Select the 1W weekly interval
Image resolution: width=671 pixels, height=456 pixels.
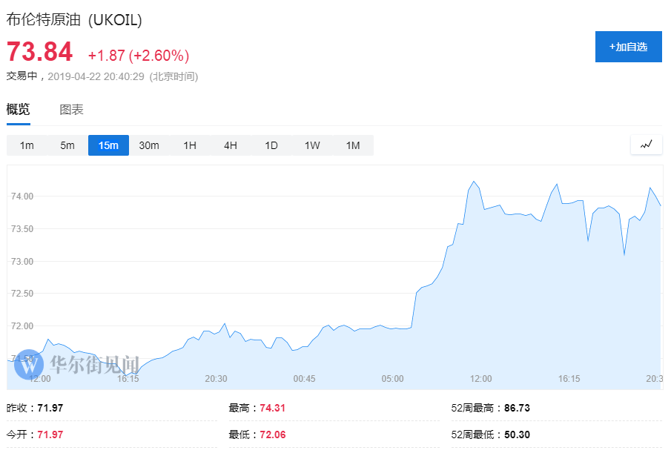312,145
